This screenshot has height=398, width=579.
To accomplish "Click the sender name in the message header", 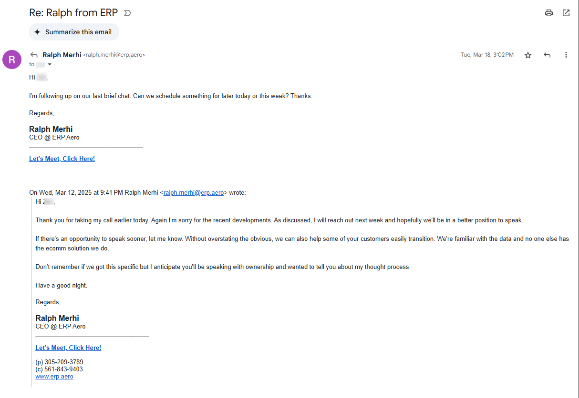I will click(62, 55).
